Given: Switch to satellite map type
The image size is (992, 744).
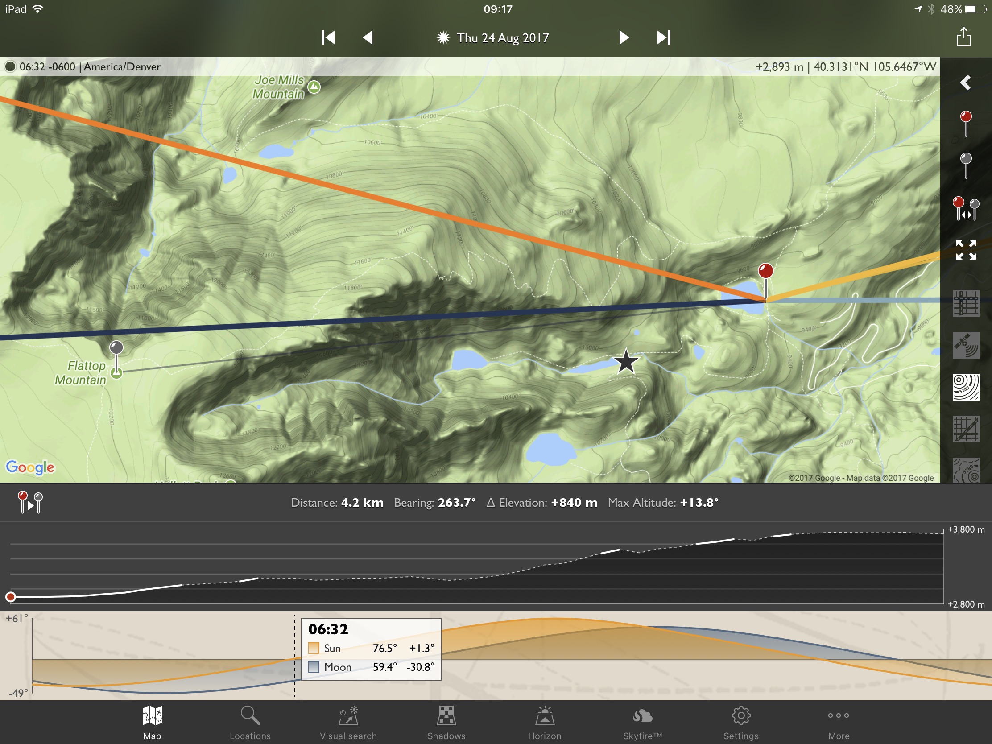Looking at the screenshot, I should click(966, 345).
